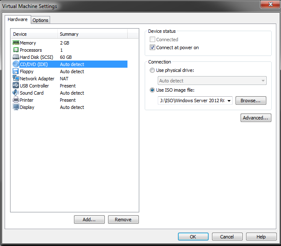The height and width of the screenshot is (246, 281).
Task: Open Help for this dialog
Action: pyautogui.click(x=261, y=237)
